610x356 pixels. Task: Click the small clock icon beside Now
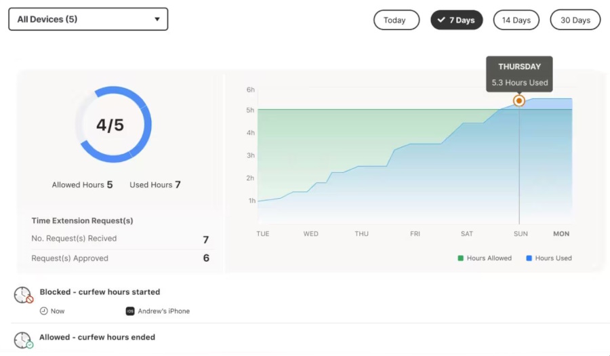(44, 311)
